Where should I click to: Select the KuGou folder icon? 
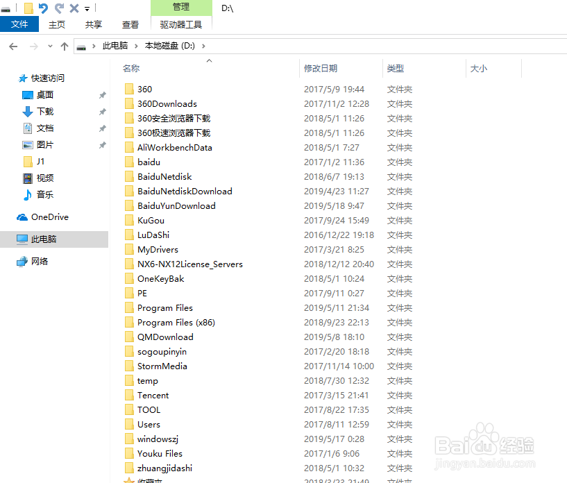(x=129, y=220)
